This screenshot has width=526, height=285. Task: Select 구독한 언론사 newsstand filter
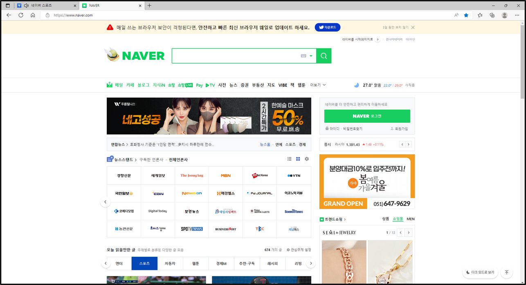point(151,160)
